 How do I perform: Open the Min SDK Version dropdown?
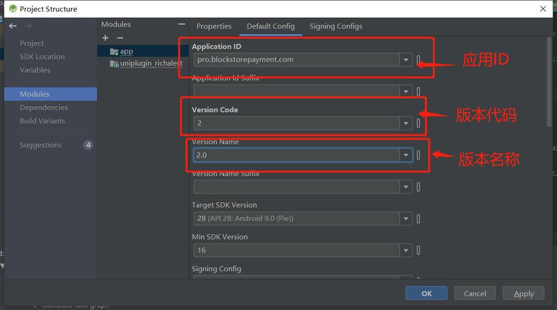coord(406,250)
